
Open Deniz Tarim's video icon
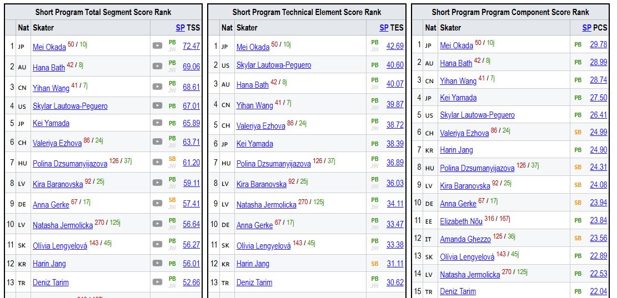[157, 282]
